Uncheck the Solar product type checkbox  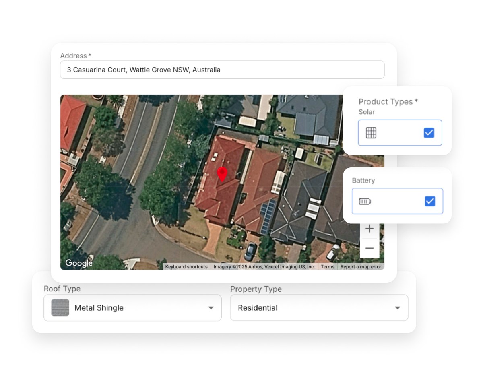click(429, 133)
